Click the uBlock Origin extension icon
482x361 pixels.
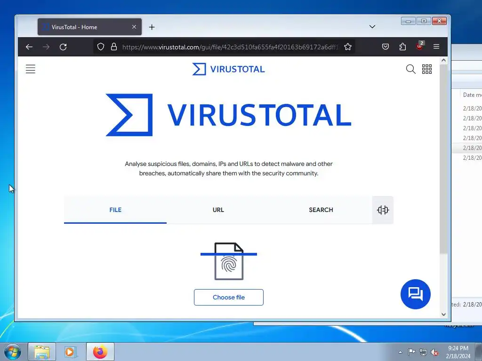tap(419, 46)
